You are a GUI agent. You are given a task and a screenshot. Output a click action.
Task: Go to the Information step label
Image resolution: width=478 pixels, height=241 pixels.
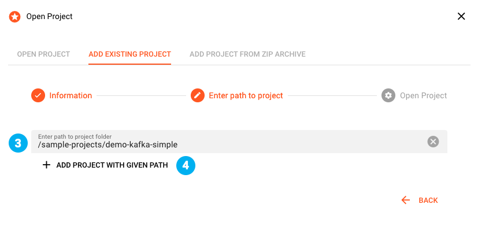coord(71,95)
